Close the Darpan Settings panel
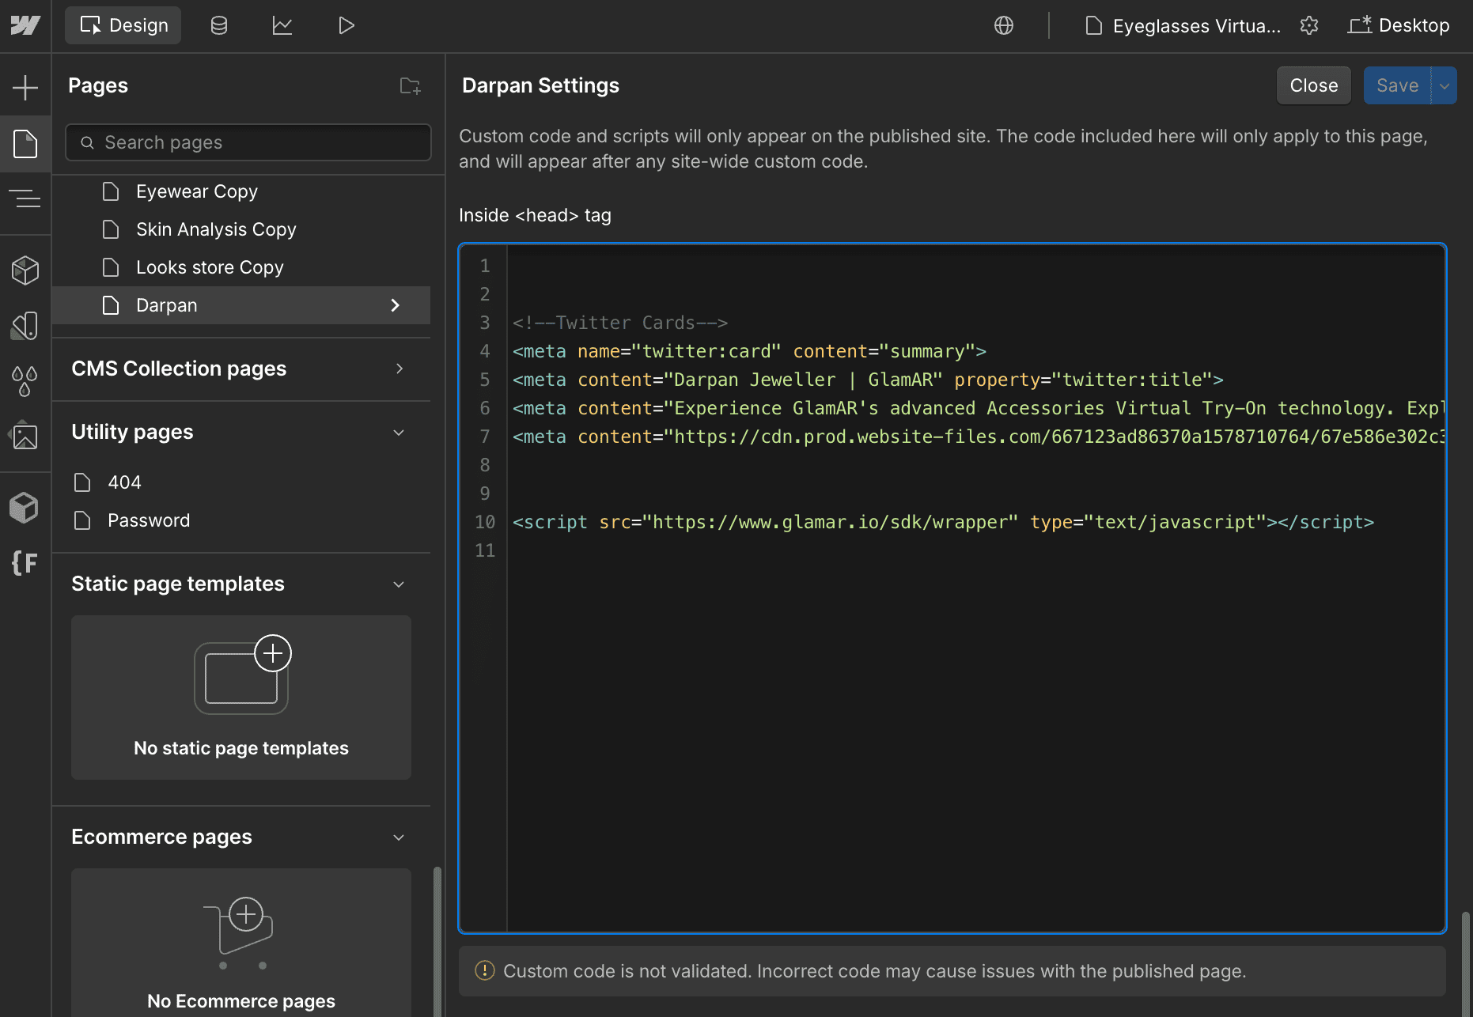The image size is (1473, 1017). tap(1314, 85)
